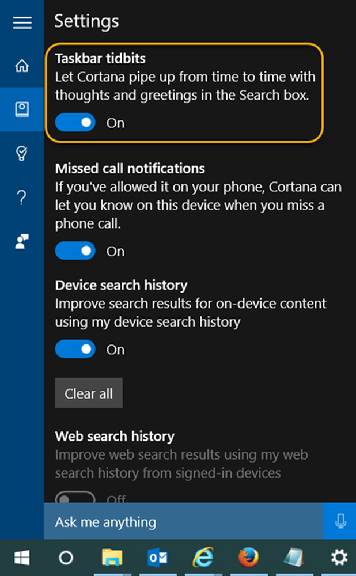This screenshot has height=576, width=356.
Task: Turn on Web search history switch
Action: pyautogui.click(x=75, y=498)
